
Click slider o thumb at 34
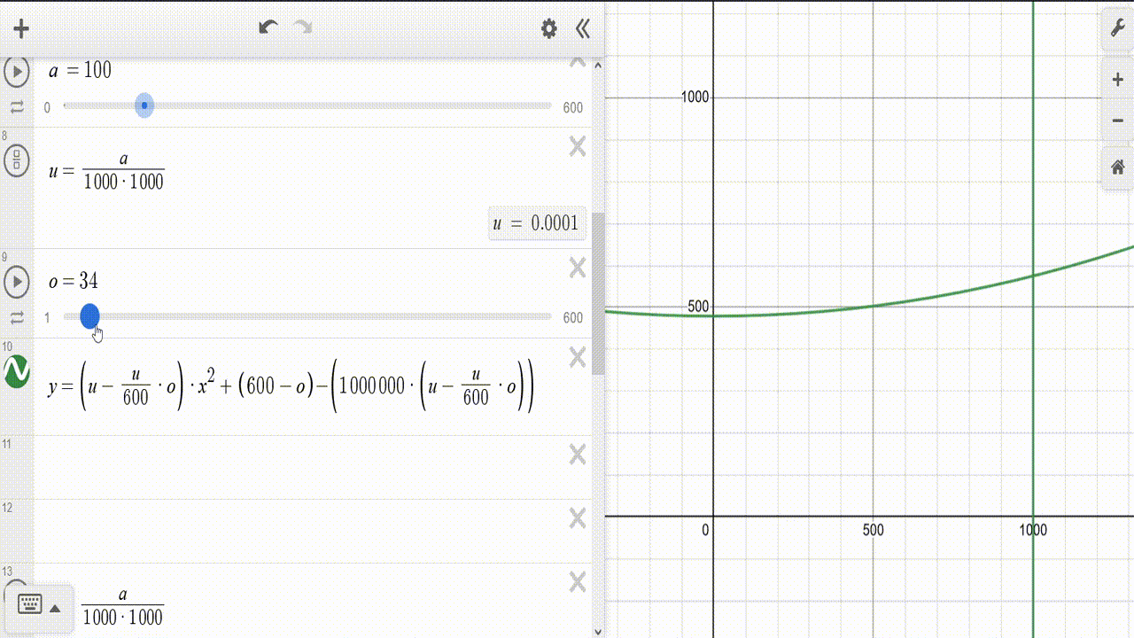point(89,316)
